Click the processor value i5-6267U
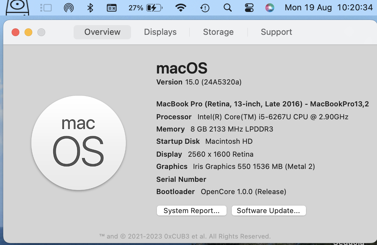Image resolution: width=377 pixels, height=245 pixels. (273, 117)
